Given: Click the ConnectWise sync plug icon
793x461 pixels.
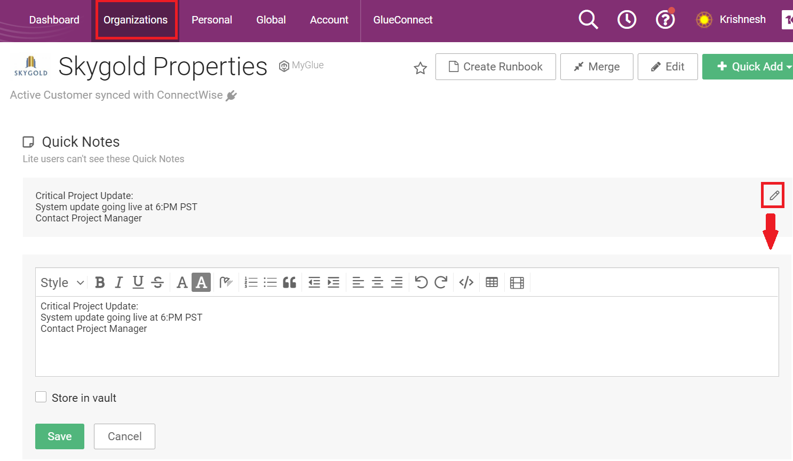Looking at the screenshot, I should [231, 96].
